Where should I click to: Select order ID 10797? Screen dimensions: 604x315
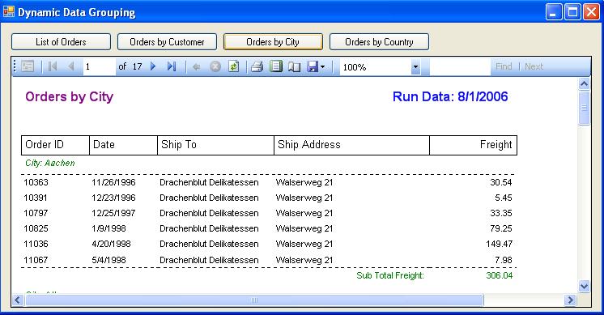point(36,213)
